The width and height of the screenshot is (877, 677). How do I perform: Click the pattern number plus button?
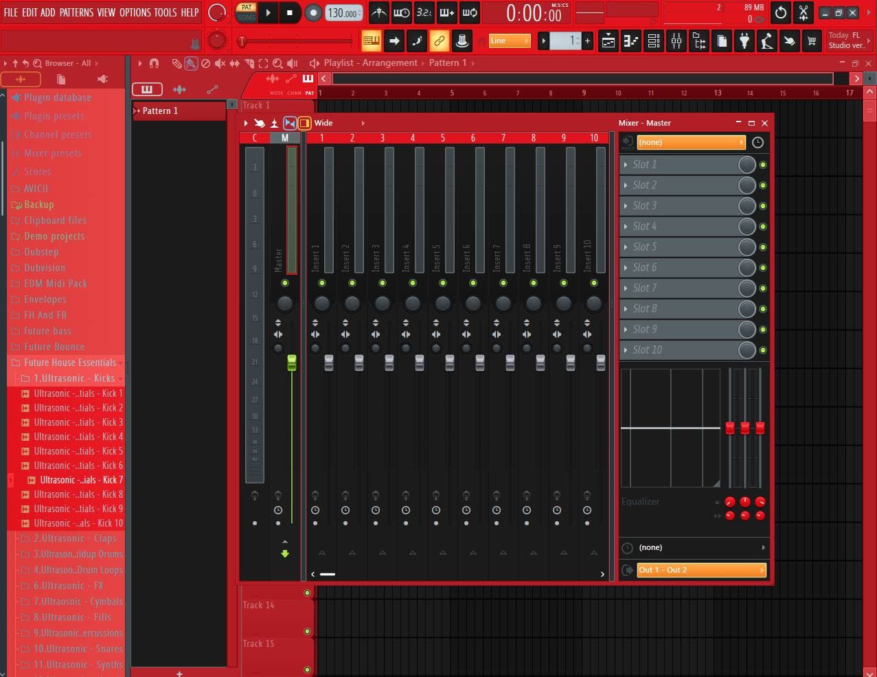[x=587, y=41]
